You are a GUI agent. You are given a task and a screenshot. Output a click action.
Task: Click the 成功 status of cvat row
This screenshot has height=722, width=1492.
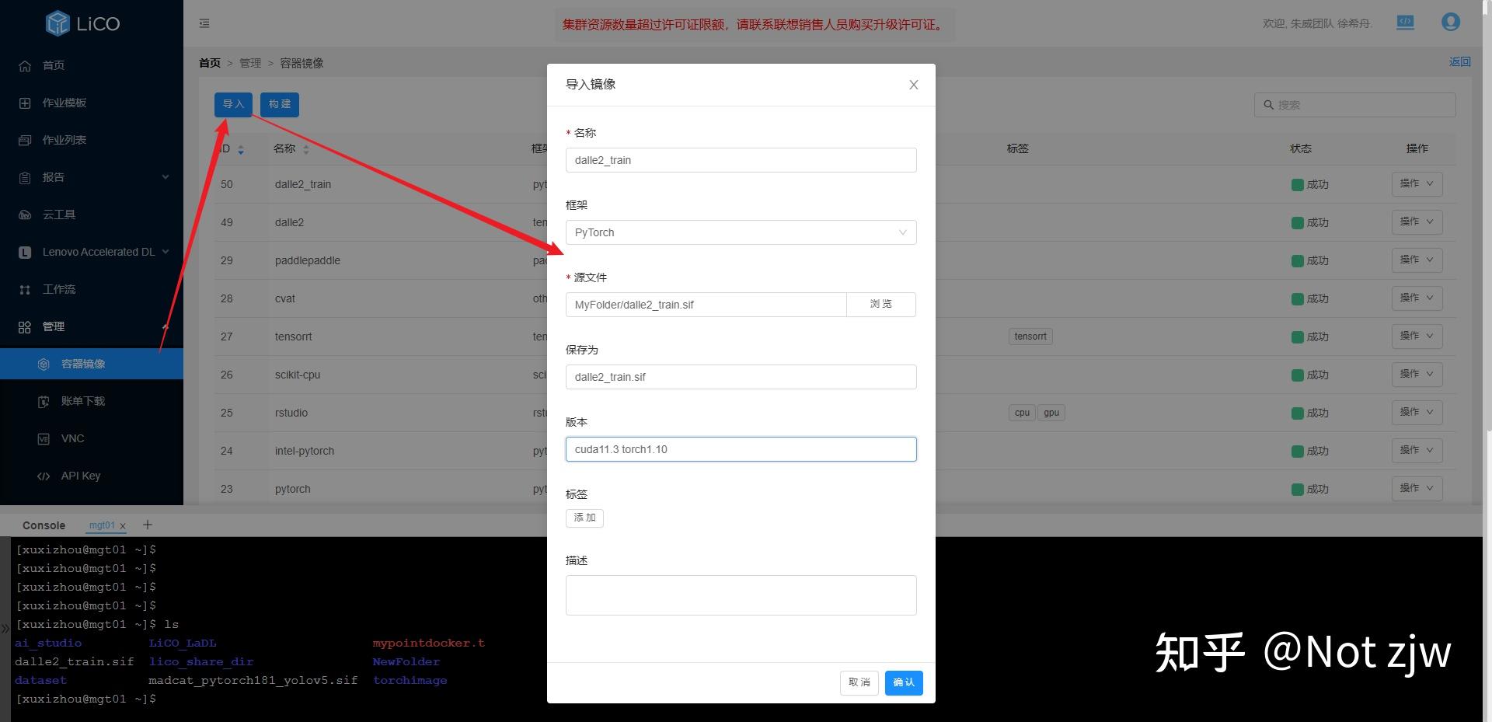(x=1310, y=298)
